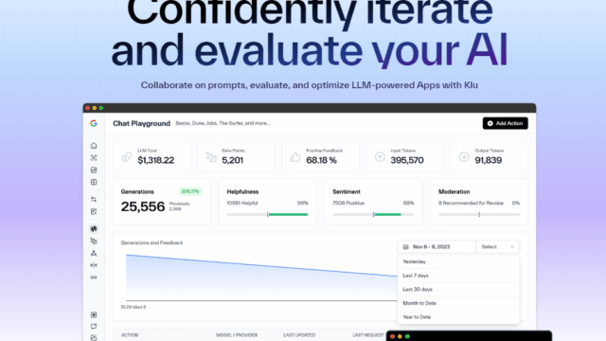Open the swap arrows sidebar icon

(x=94, y=200)
